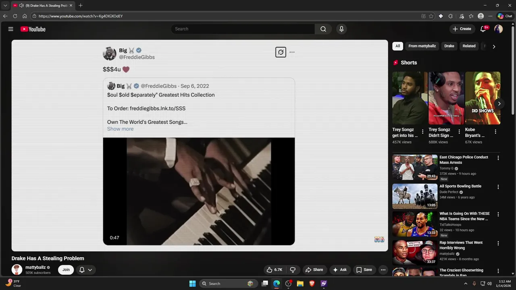Open the All Sports Bowling Battle thumbnail
Image resolution: width=516 pixels, height=290 pixels.
[415, 196]
